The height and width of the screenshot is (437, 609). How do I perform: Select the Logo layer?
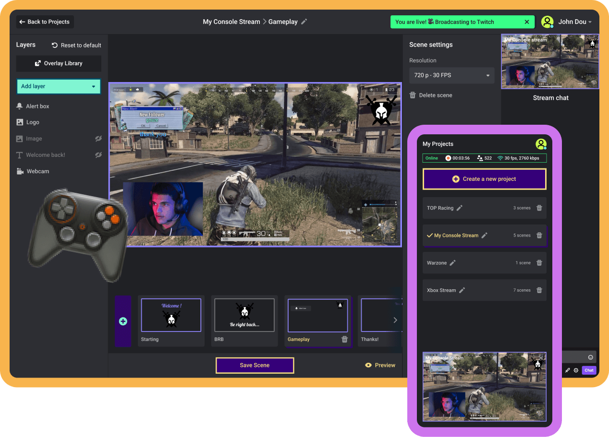coord(28,122)
